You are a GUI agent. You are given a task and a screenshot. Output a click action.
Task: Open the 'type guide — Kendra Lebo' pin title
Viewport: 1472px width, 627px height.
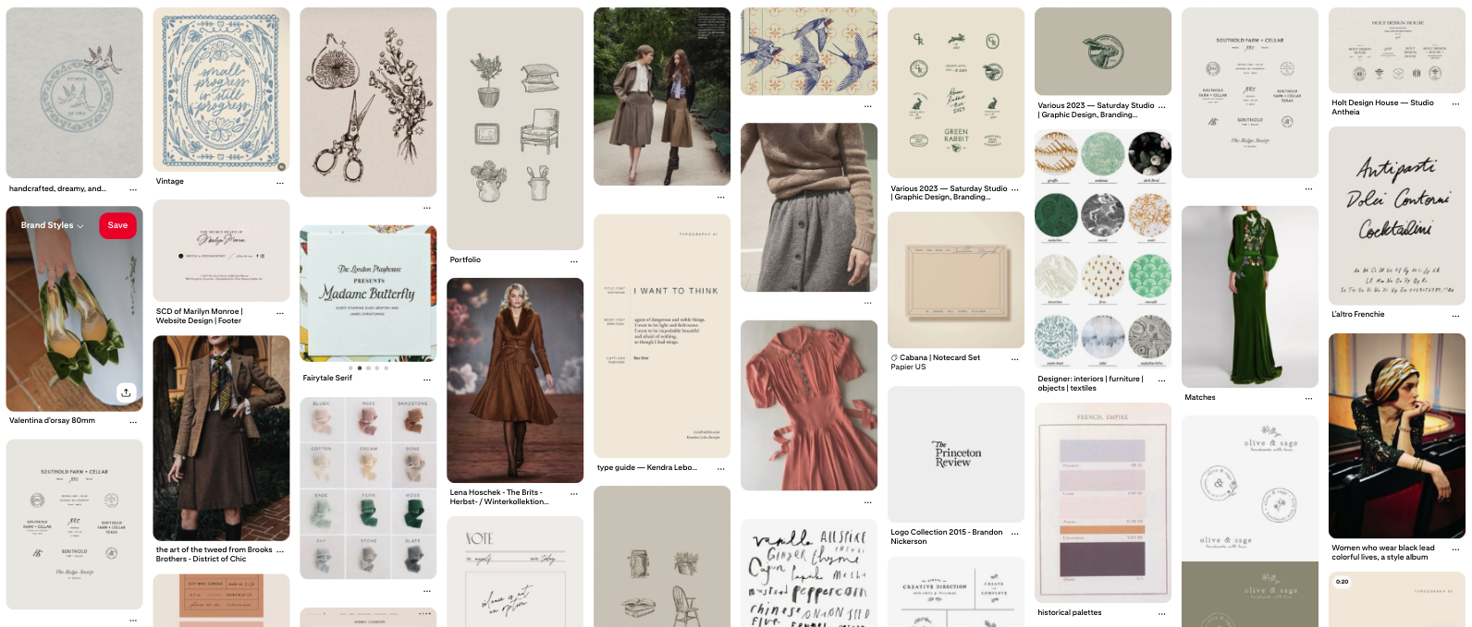(x=646, y=468)
